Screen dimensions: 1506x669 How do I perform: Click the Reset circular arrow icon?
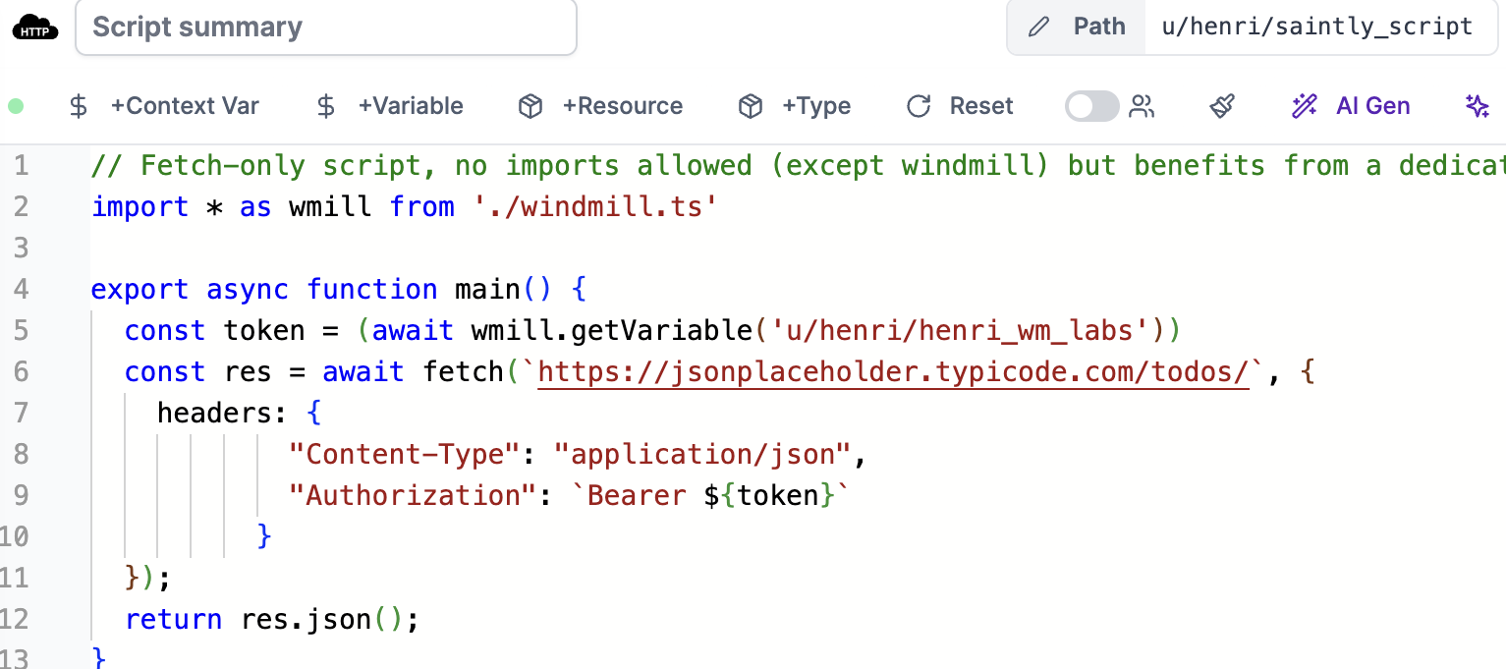pos(919,106)
